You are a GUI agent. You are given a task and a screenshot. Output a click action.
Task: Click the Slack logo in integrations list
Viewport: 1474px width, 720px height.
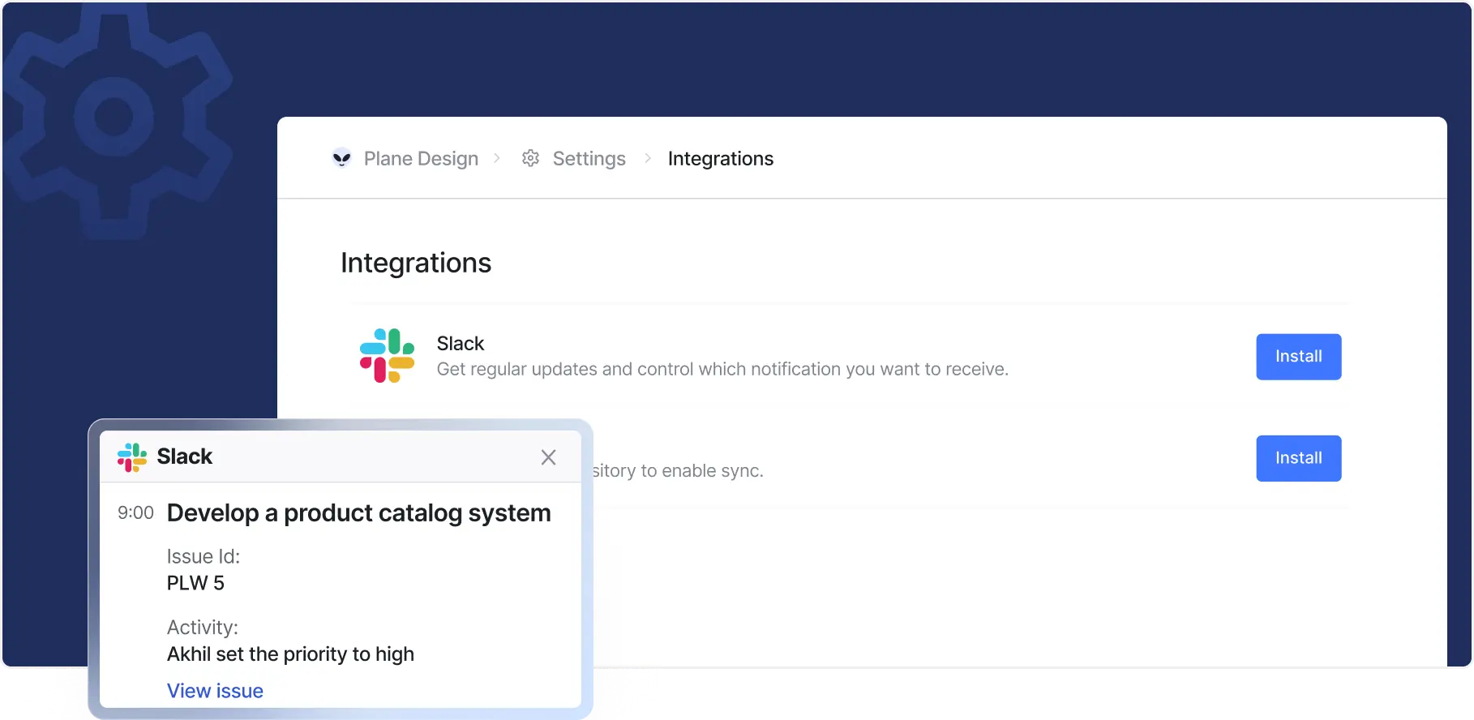click(387, 356)
